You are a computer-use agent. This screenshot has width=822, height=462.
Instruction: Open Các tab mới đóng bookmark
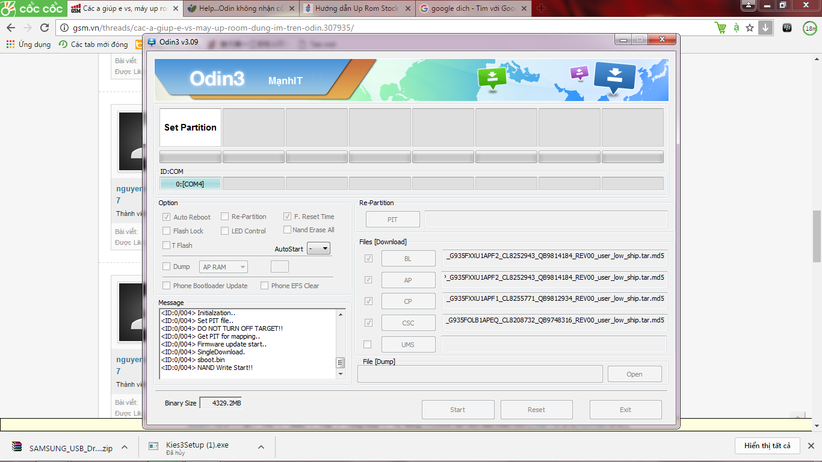[93, 45]
